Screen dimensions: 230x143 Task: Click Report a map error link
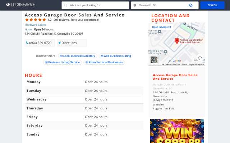pyautogui.click(x=197, y=64)
